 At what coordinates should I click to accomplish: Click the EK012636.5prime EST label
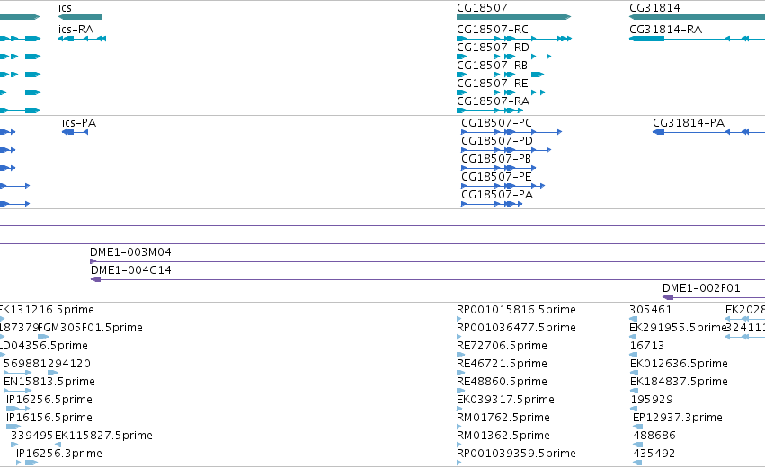679,364
